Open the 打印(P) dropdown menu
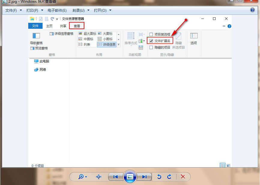 (35, 10)
